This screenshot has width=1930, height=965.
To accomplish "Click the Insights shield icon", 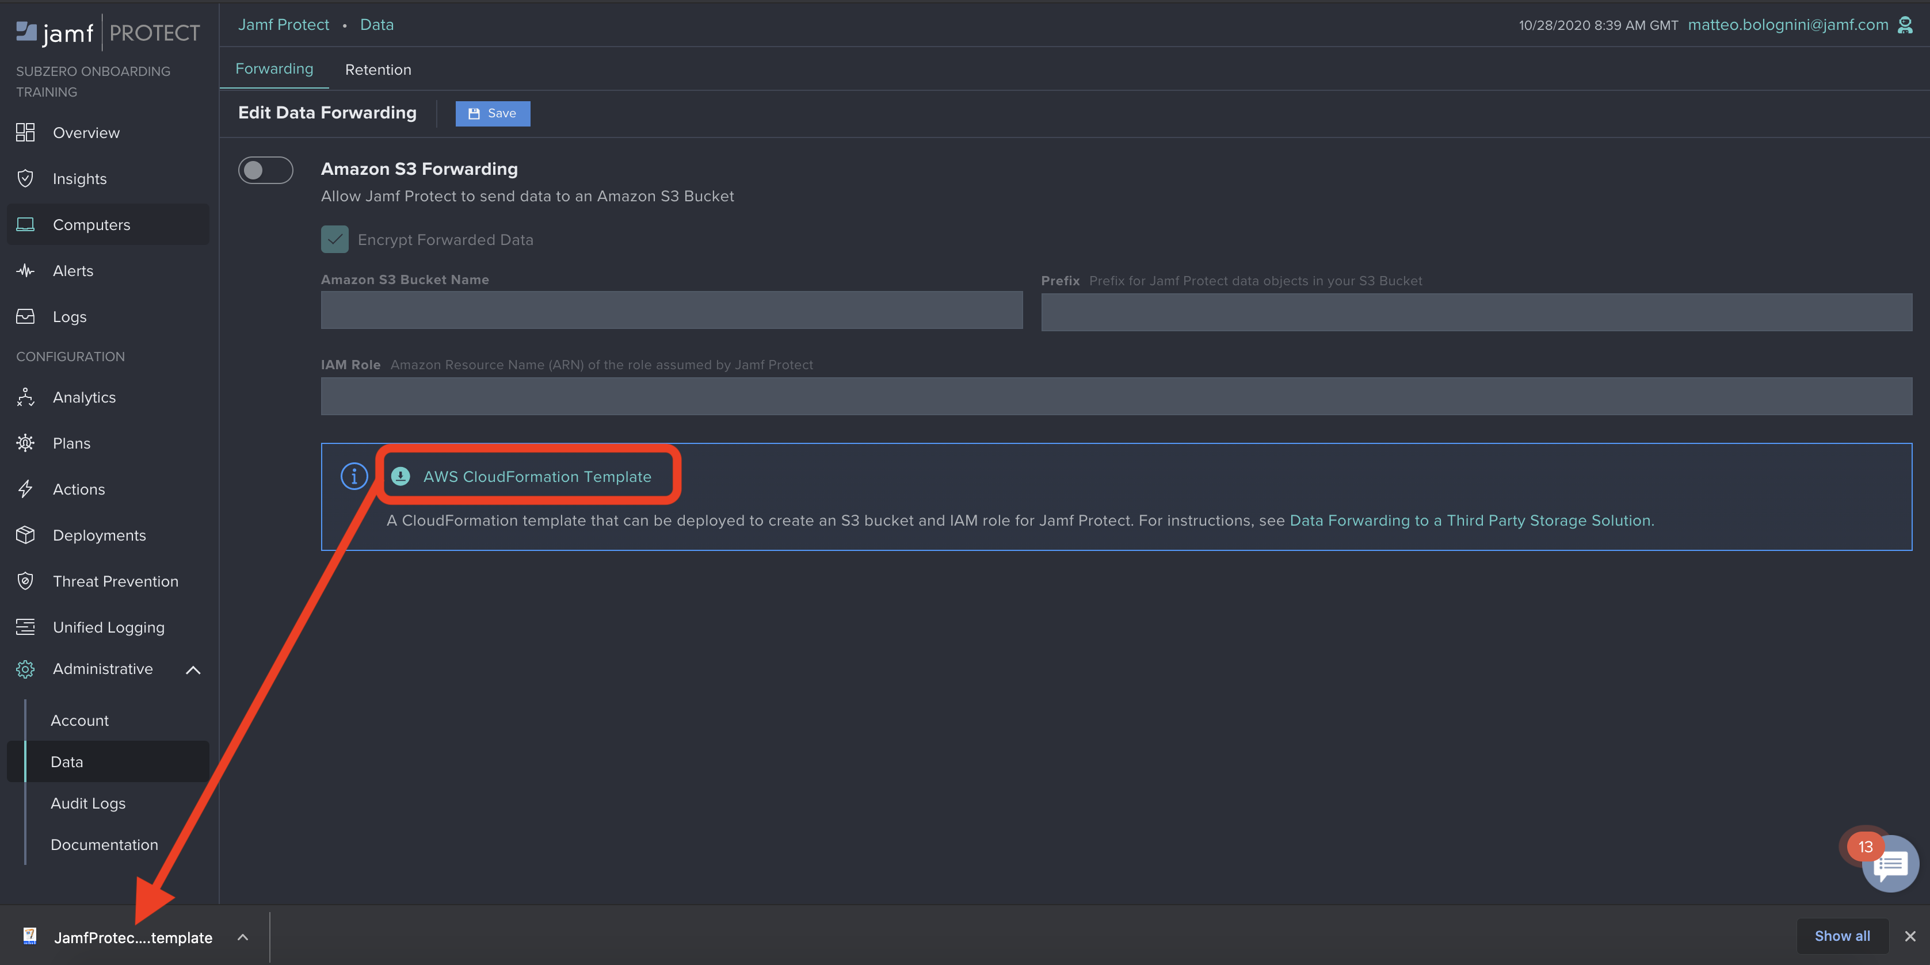I will point(25,178).
